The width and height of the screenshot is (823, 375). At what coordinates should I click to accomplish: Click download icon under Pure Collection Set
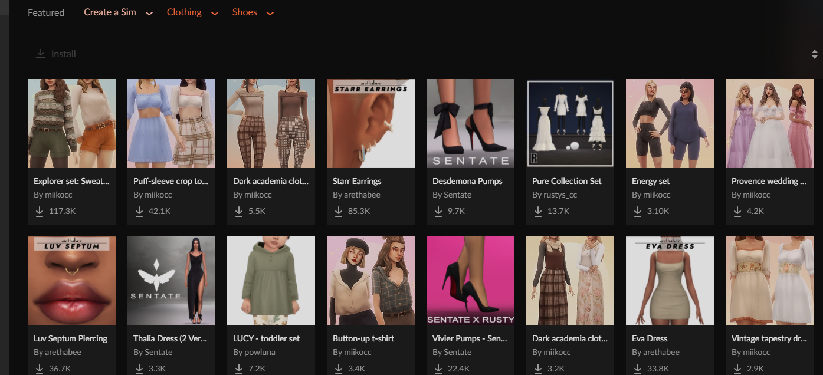coord(538,211)
